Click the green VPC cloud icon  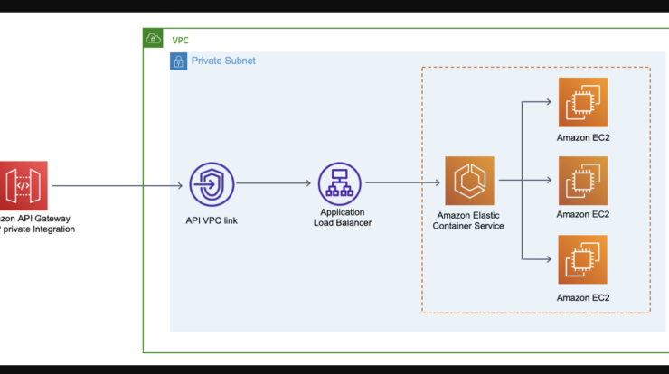pyautogui.click(x=153, y=38)
